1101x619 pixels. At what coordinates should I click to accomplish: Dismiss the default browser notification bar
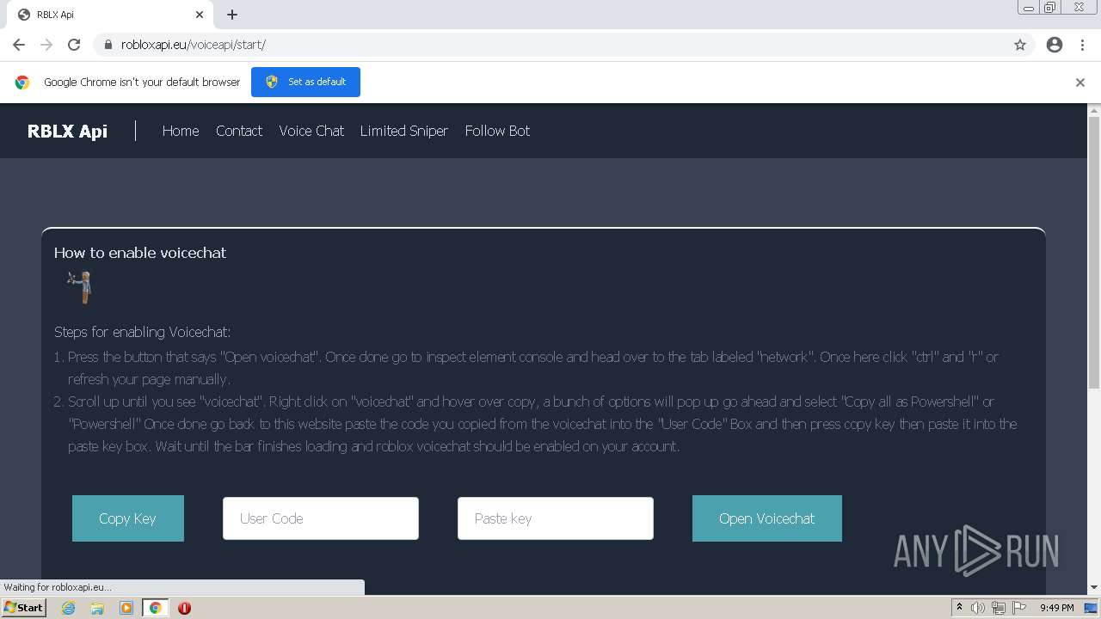click(1080, 83)
